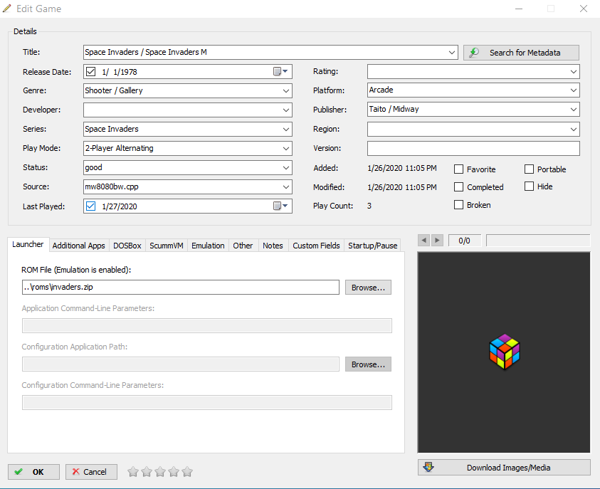Image resolution: width=600 pixels, height=489 pixels.
Task: Open the Series dropdown
Action: point(286,129)
